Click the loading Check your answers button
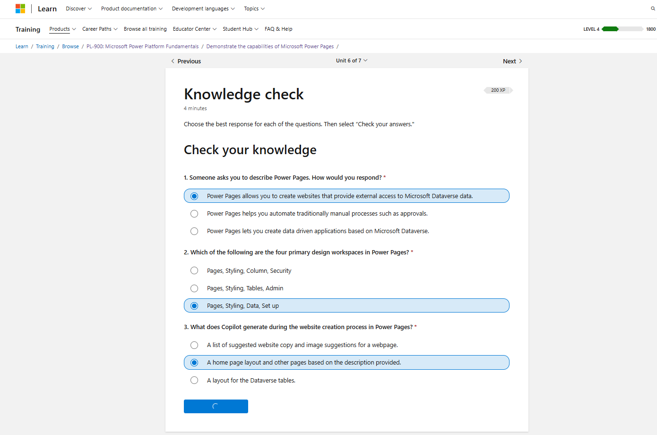The image size is (657, 435). pos(216,406)
